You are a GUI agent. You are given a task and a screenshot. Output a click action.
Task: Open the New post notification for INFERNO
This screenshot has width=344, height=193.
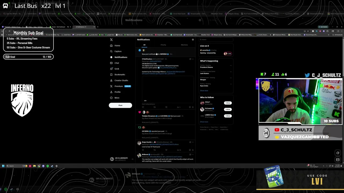(165, 52)
